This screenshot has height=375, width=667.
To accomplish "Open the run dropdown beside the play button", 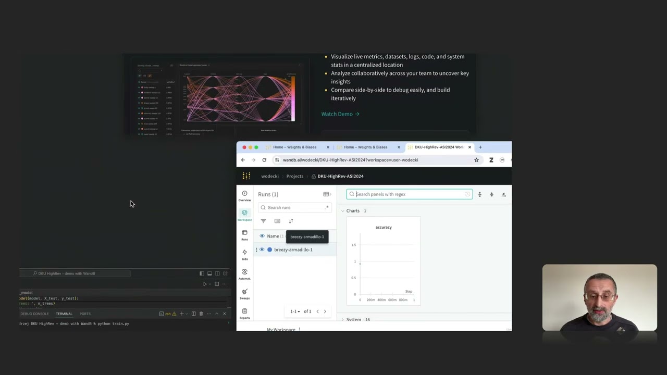I will tap(209, 284).
